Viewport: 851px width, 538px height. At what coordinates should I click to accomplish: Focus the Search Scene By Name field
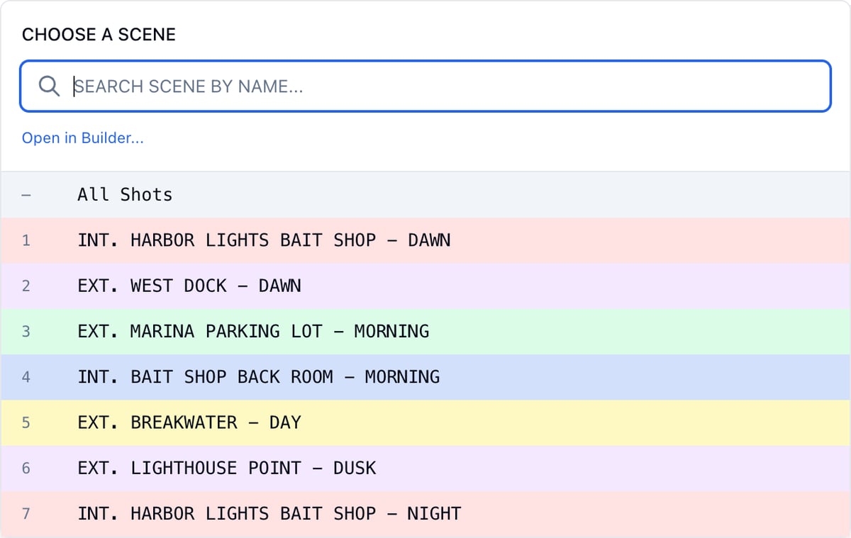pos(425,86)
